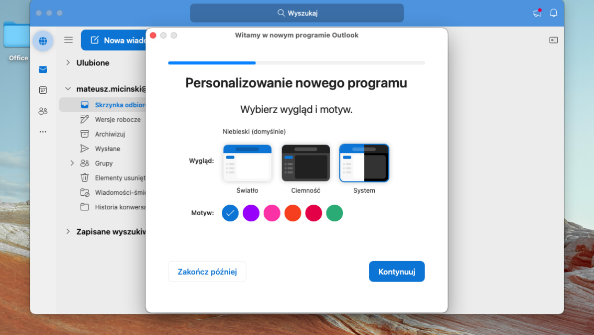Open the notifications bell
The image size is (594, 335).
[554, 13]
